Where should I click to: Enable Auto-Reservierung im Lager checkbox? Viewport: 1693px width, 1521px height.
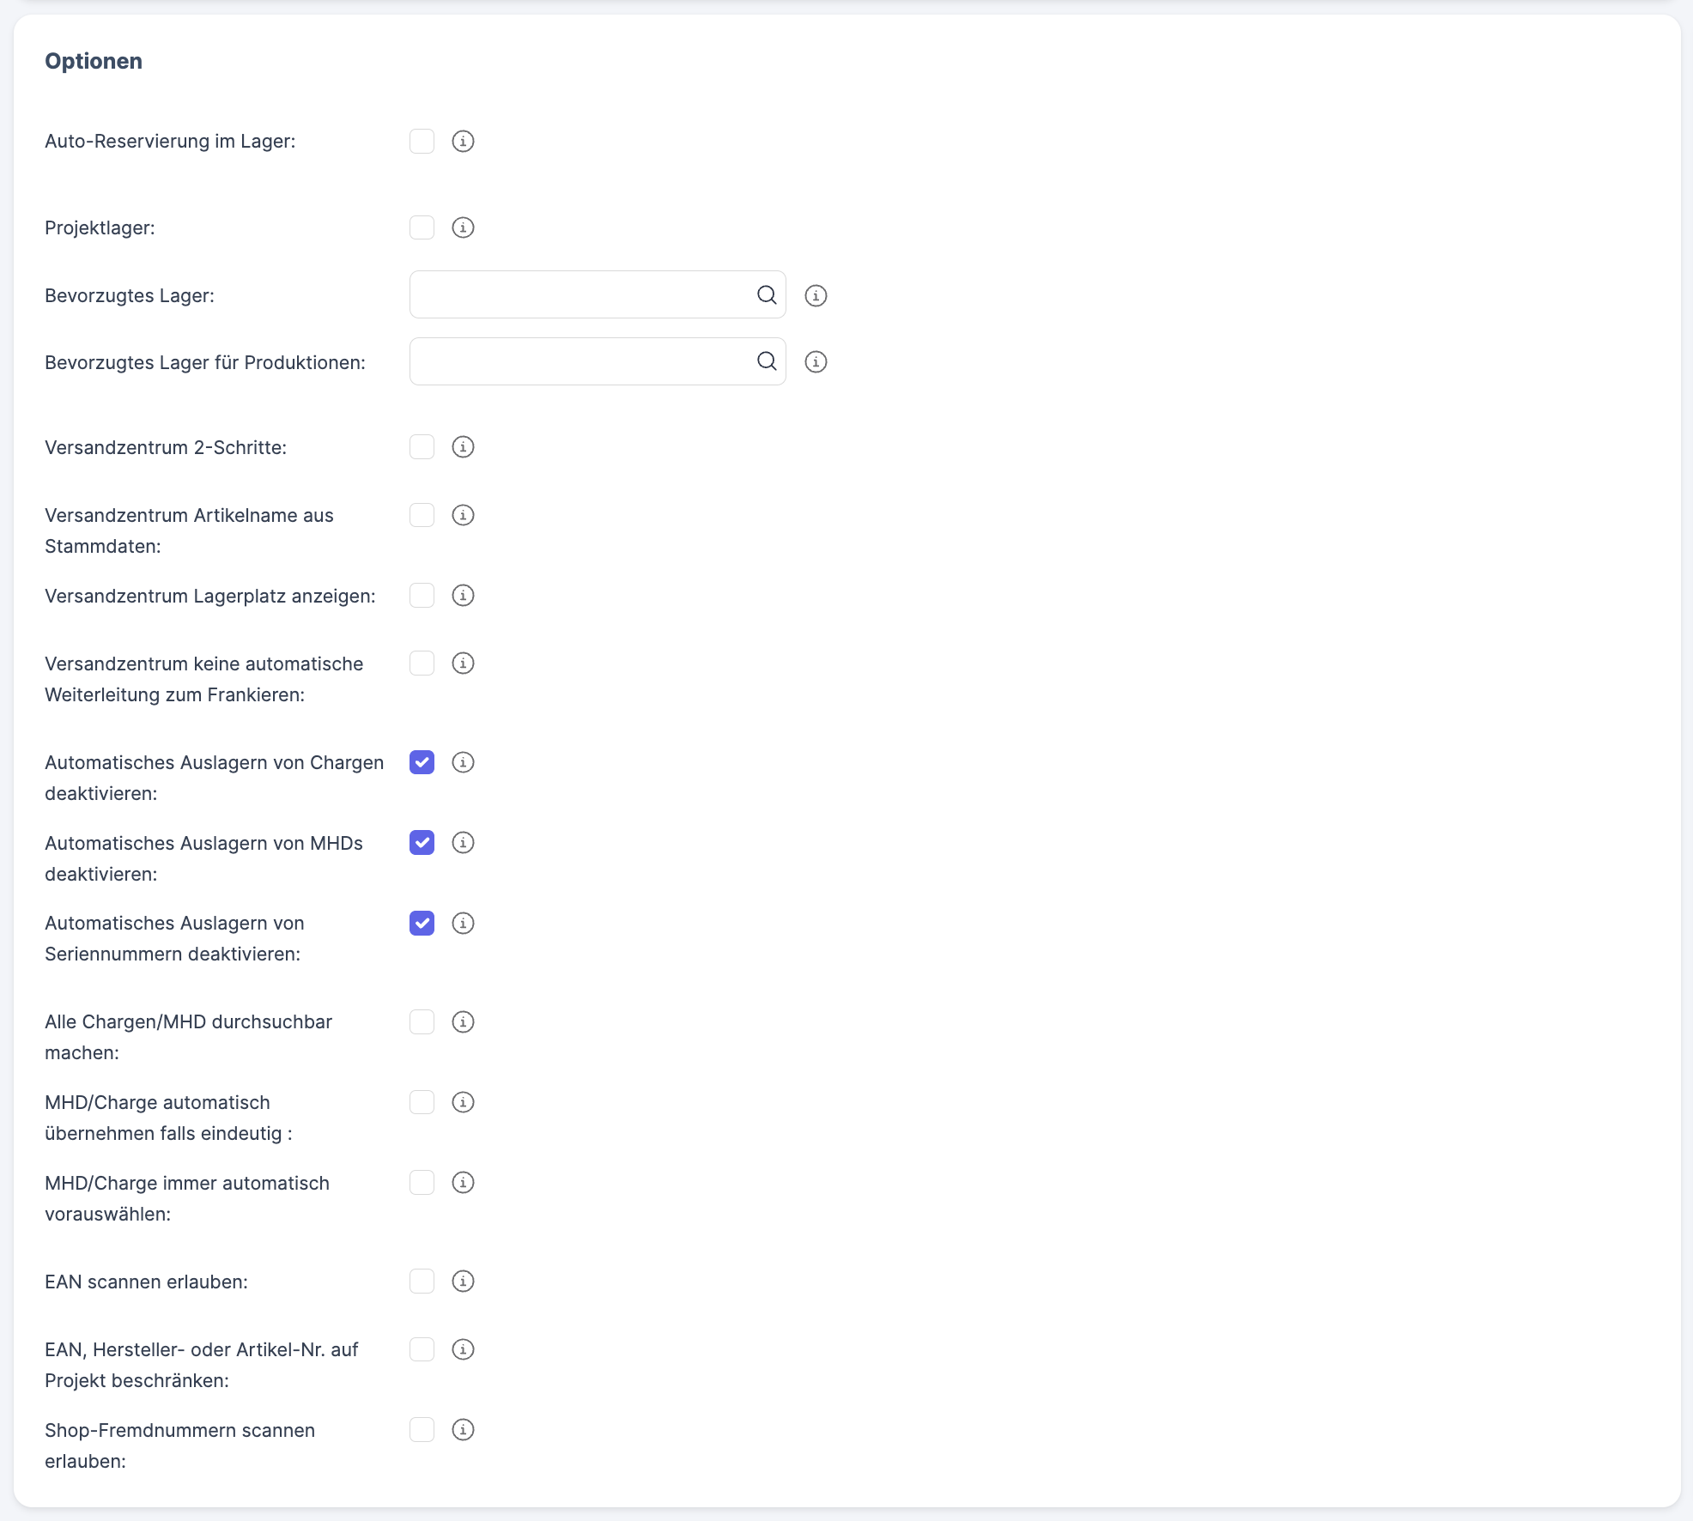[422, 141]
